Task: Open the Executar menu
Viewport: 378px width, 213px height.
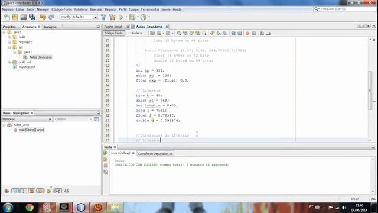Action: 96,9
